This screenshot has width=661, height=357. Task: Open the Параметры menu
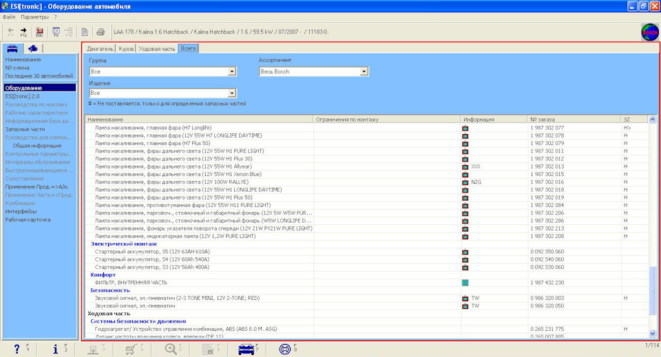[34, 17]
